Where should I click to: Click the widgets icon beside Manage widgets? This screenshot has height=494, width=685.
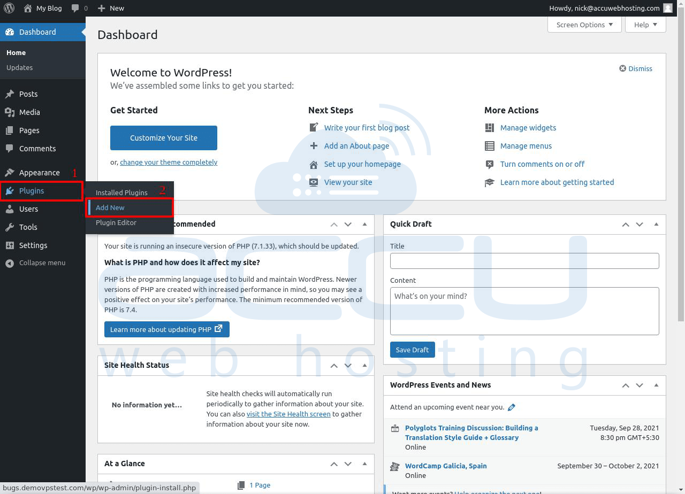click(x=490, y=128)
